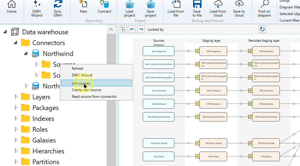Expand the Layers folder
The height and width of the screenshot is (166, 300).
point(16,97)
